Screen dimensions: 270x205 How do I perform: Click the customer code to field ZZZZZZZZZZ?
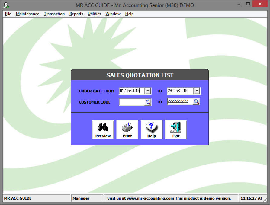180,101
